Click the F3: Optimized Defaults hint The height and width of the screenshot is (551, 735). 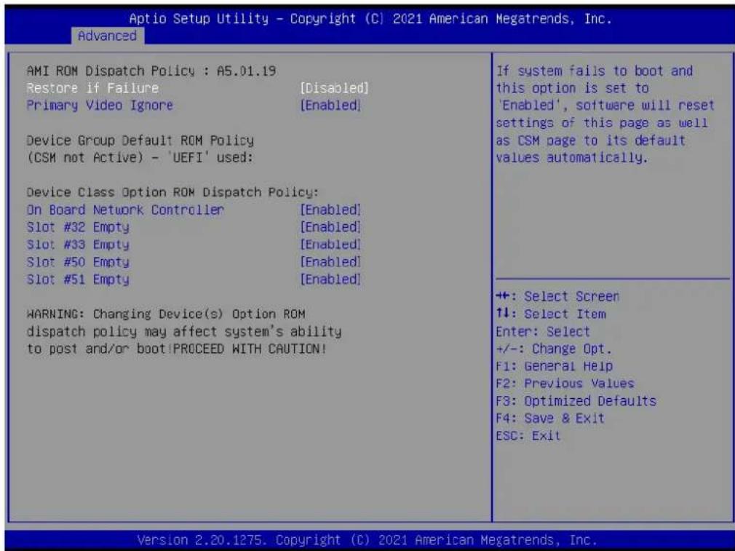point(576,401)
